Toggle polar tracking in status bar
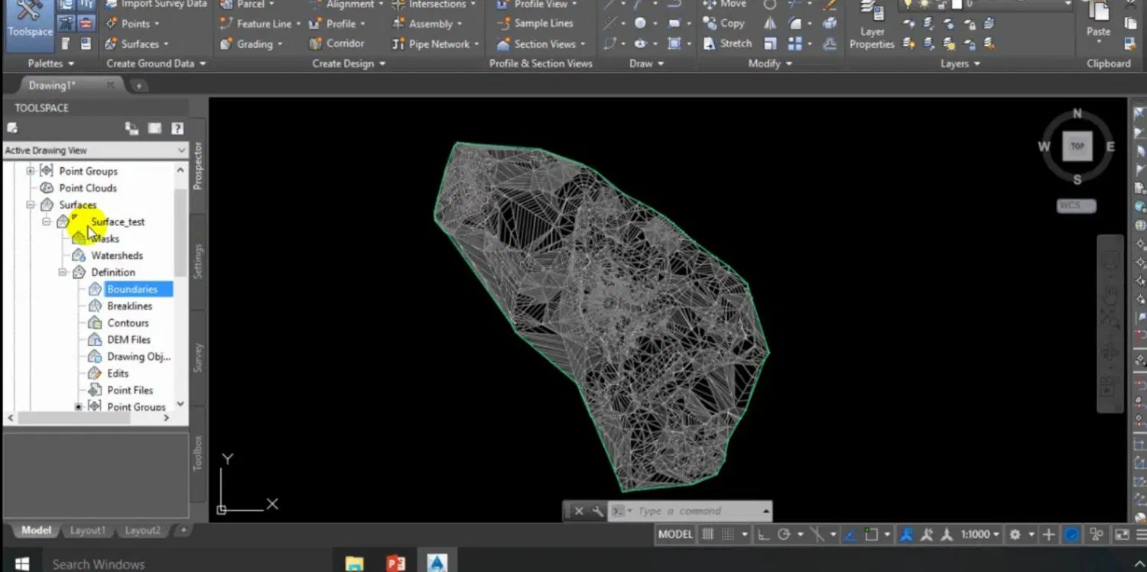The width and height of the screenshot is (1147, 572). point(784,535)
